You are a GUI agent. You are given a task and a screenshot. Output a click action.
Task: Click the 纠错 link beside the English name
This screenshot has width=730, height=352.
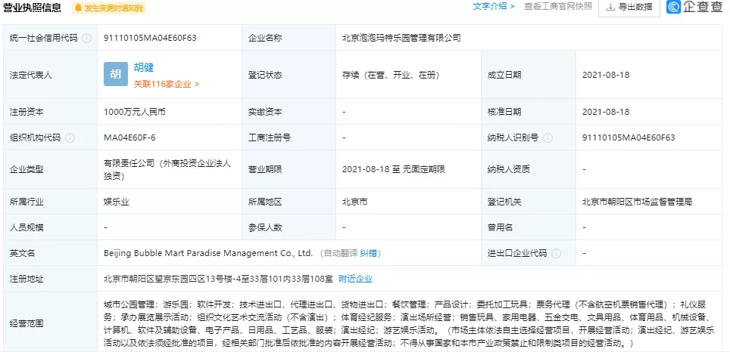[x=368, y=254]
